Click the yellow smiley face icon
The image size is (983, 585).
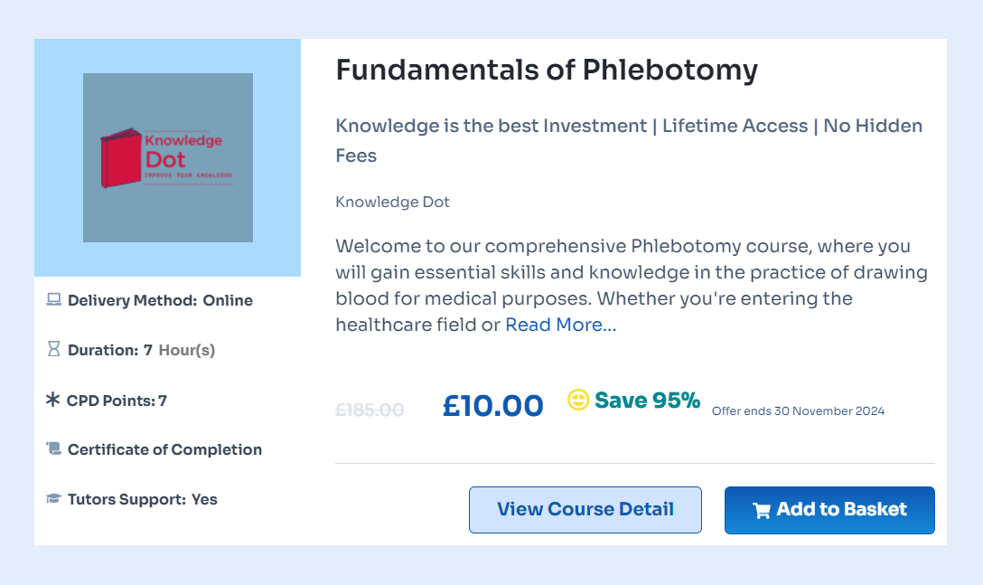[x=578, y=400]
